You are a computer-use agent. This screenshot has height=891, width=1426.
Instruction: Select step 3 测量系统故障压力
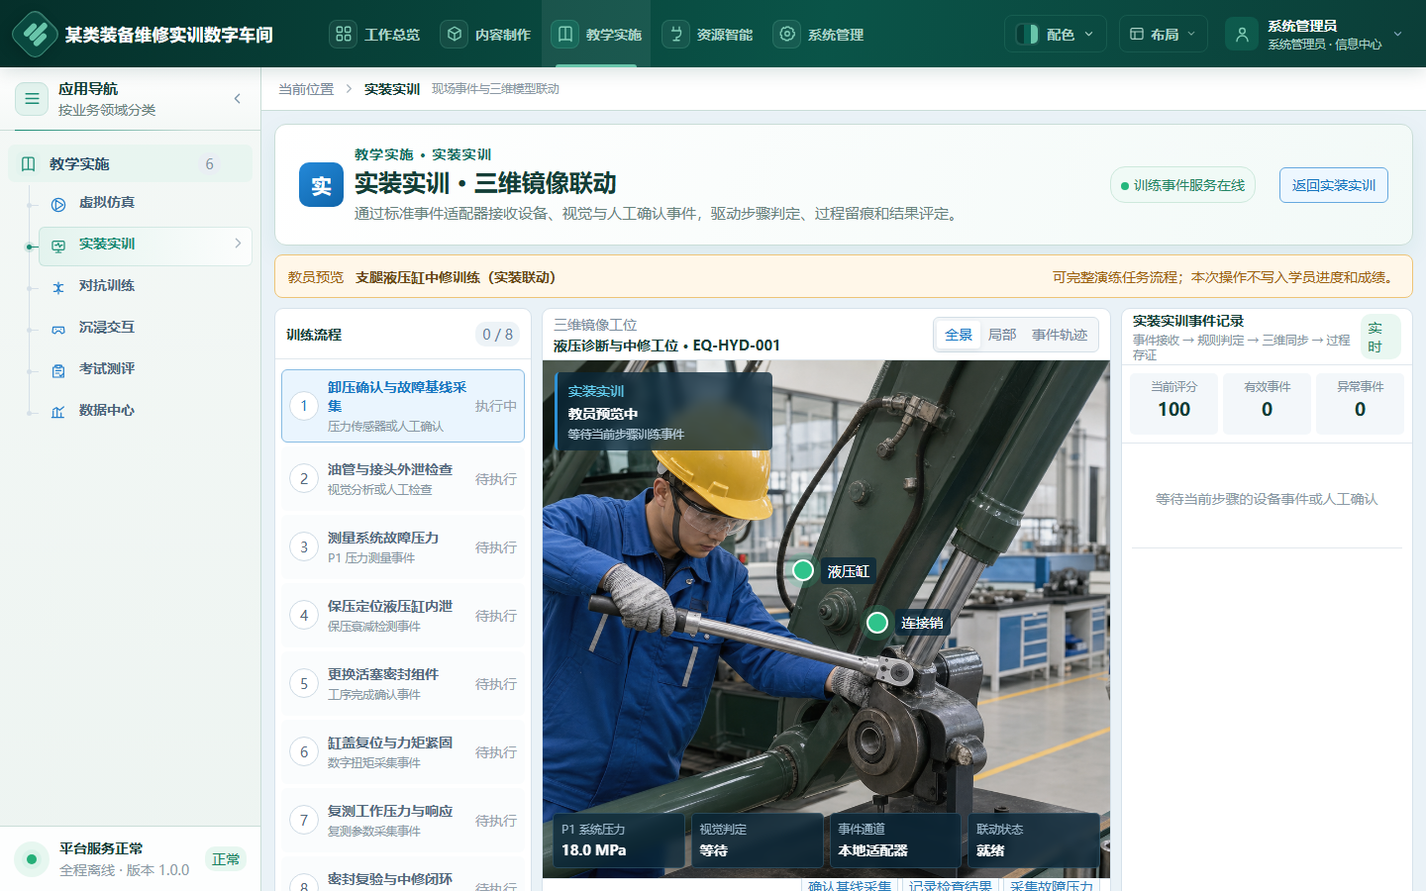tap(403, 547)
